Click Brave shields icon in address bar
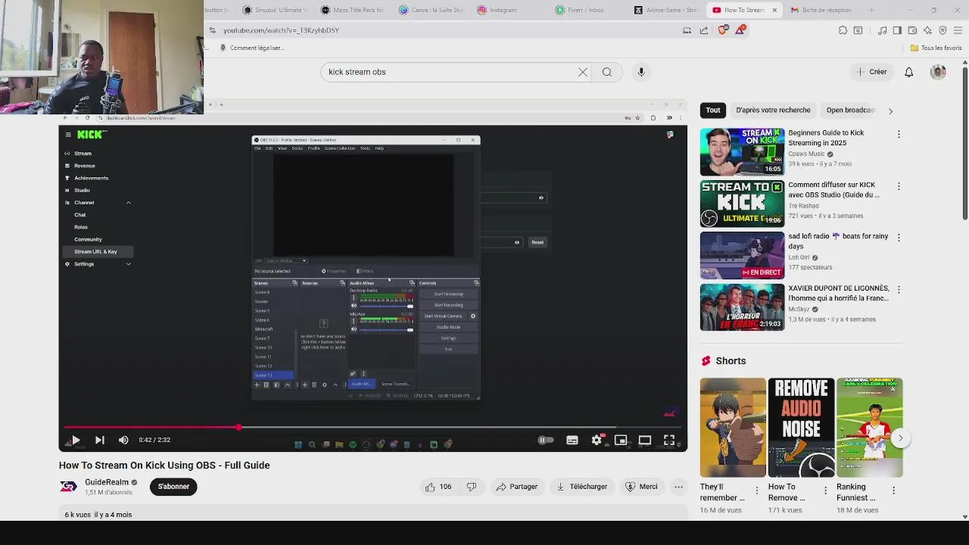Image resolution: width=969 pixels, height=545 pixels. coord(723,30)
